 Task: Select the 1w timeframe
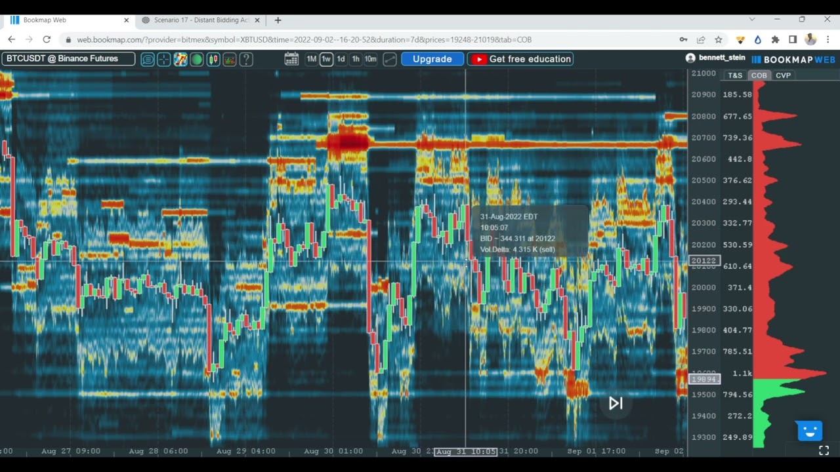[x=326, y=59]
